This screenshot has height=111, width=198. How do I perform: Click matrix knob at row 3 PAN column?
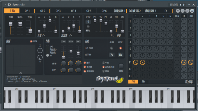[177, 35]
